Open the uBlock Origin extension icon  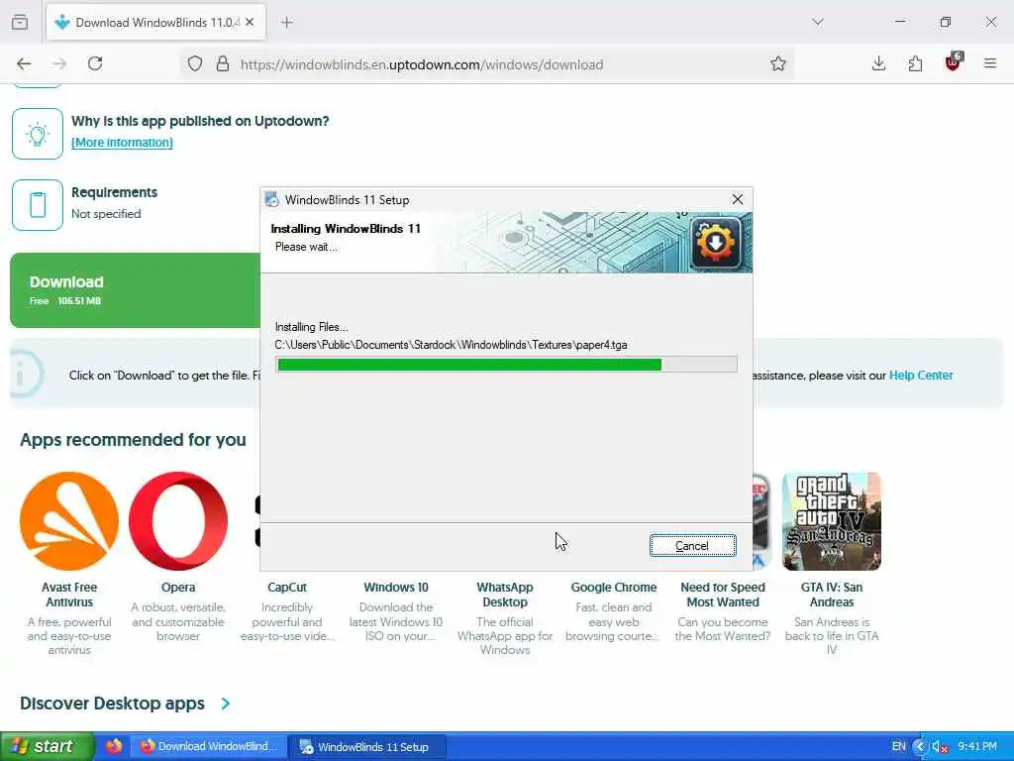(x=954, y=62)
